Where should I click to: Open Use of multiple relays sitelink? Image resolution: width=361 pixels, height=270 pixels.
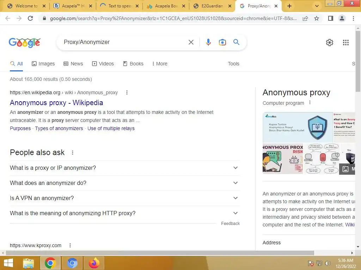(x=111, y=128)
